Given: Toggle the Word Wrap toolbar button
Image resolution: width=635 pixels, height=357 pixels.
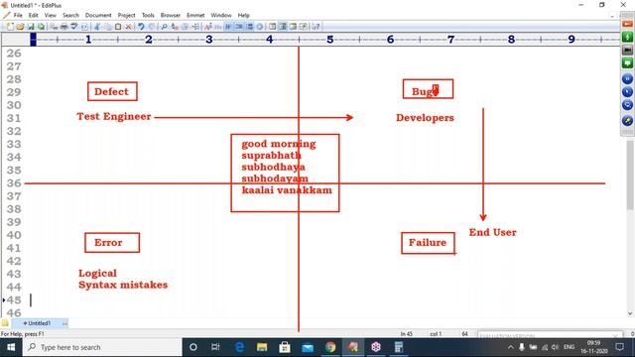Looking at the screenshot, I should pos(228,27).
